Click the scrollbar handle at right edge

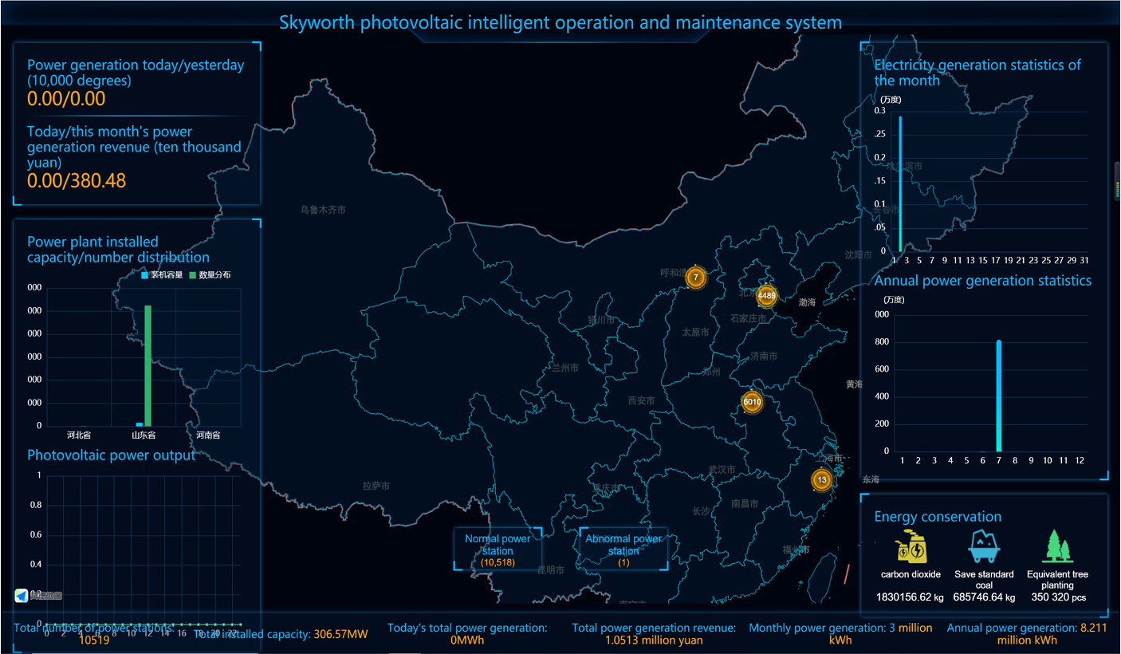1117,190
